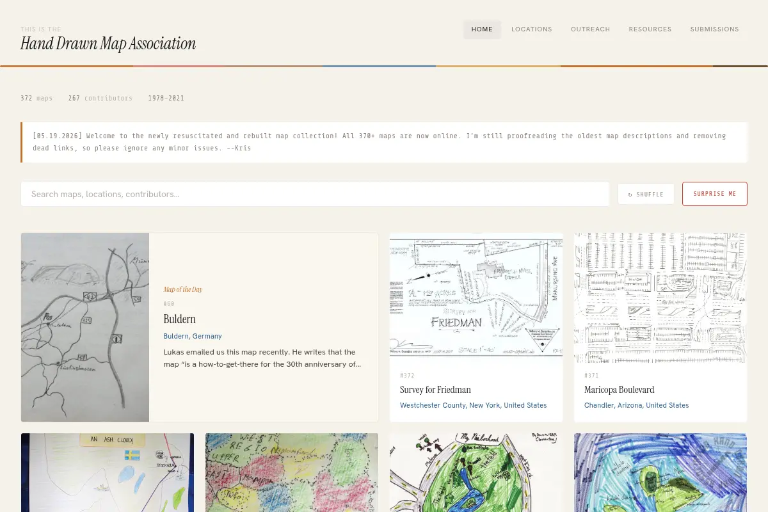Focus the search maps input field
This screenshot has width=768, height=512.
click(315, 194)
